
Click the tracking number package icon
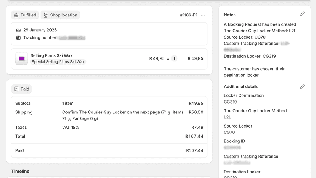[18, 37]
